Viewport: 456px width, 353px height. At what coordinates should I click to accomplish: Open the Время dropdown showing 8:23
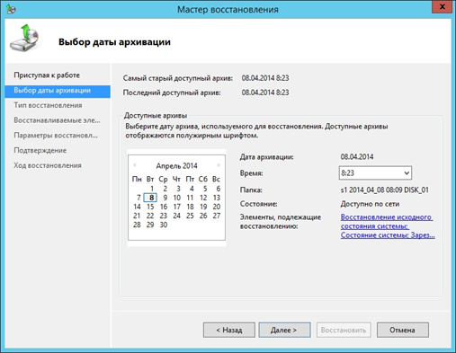coord(375,172)
